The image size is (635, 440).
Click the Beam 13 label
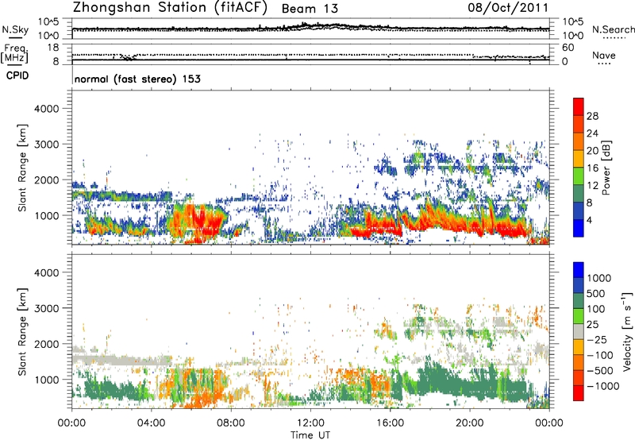[310, 9]
